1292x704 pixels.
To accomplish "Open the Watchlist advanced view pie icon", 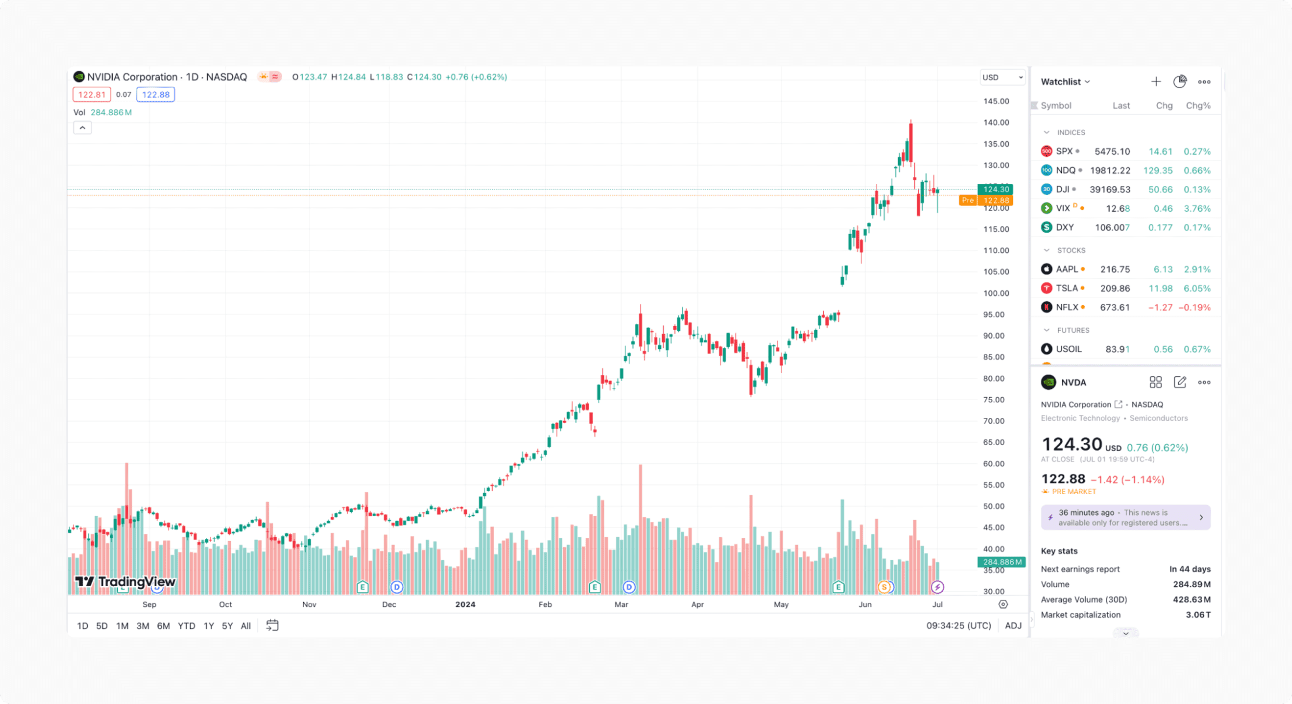I will coord(1180,82).
